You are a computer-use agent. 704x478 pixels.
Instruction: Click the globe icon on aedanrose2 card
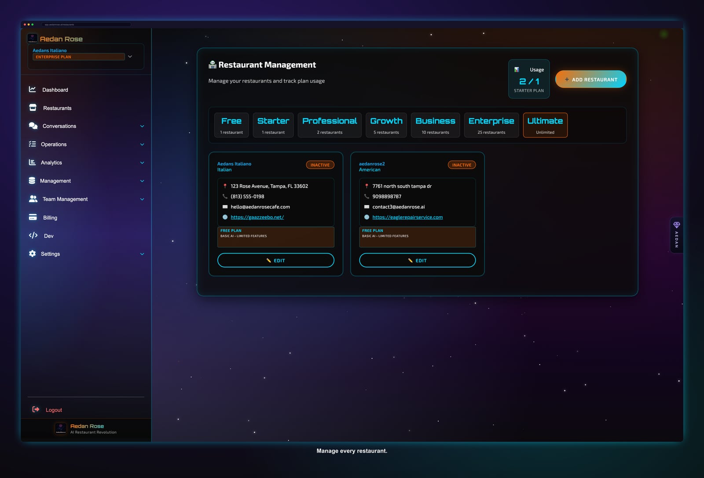(367, 217)
